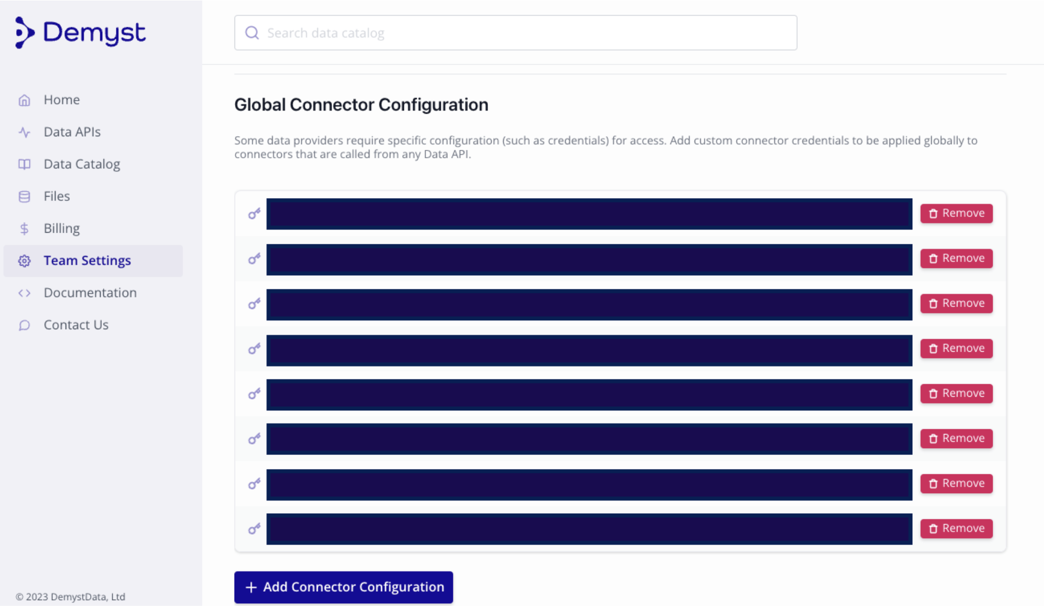Click the Data Catalog book icon
The width and height of the screenshot is (1044, 608).
click(x=24, y=165)
